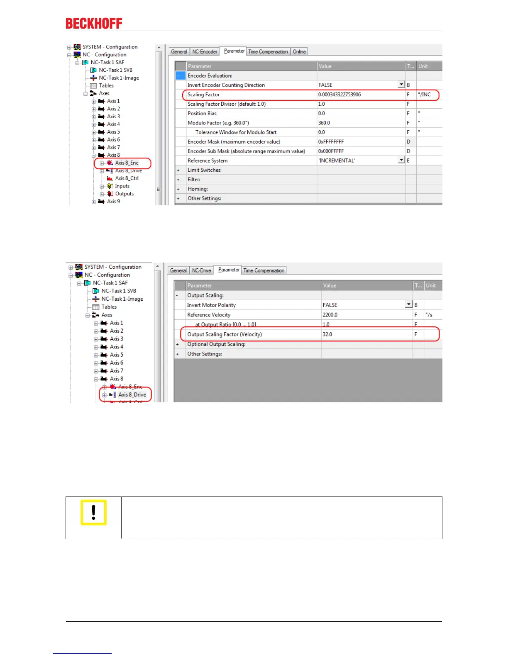The width and height of the screenshot is (508, 657).
Task: Collapse the Output Scaling group
Action: click(x=178, y=295)
